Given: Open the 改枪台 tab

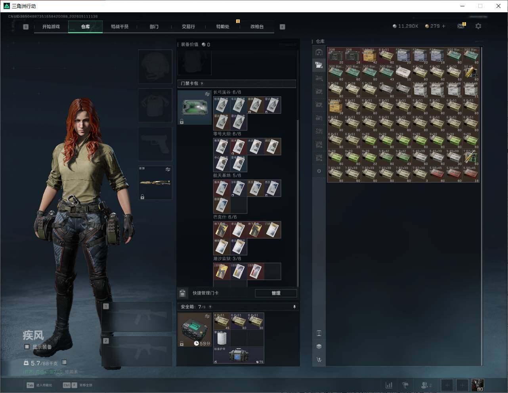Looking at the screenshot, I should point(257,27).
